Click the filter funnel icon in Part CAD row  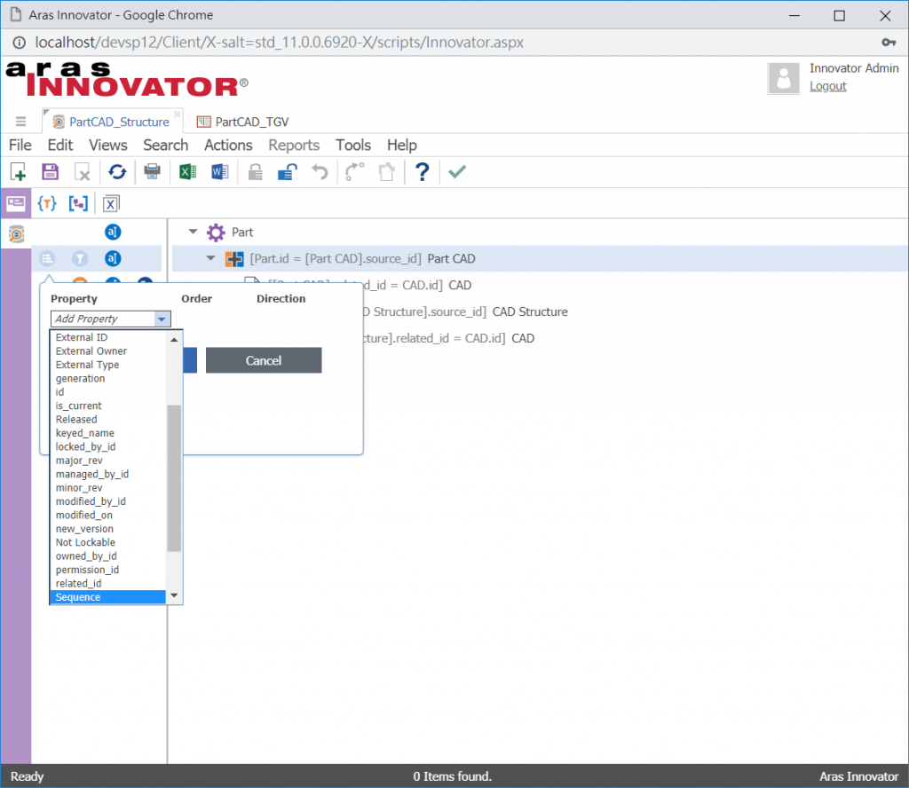coord(80,258)
